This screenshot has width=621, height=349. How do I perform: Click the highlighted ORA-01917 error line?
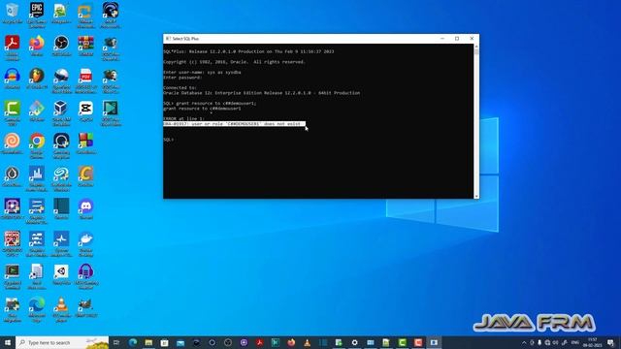click(234, 124)
